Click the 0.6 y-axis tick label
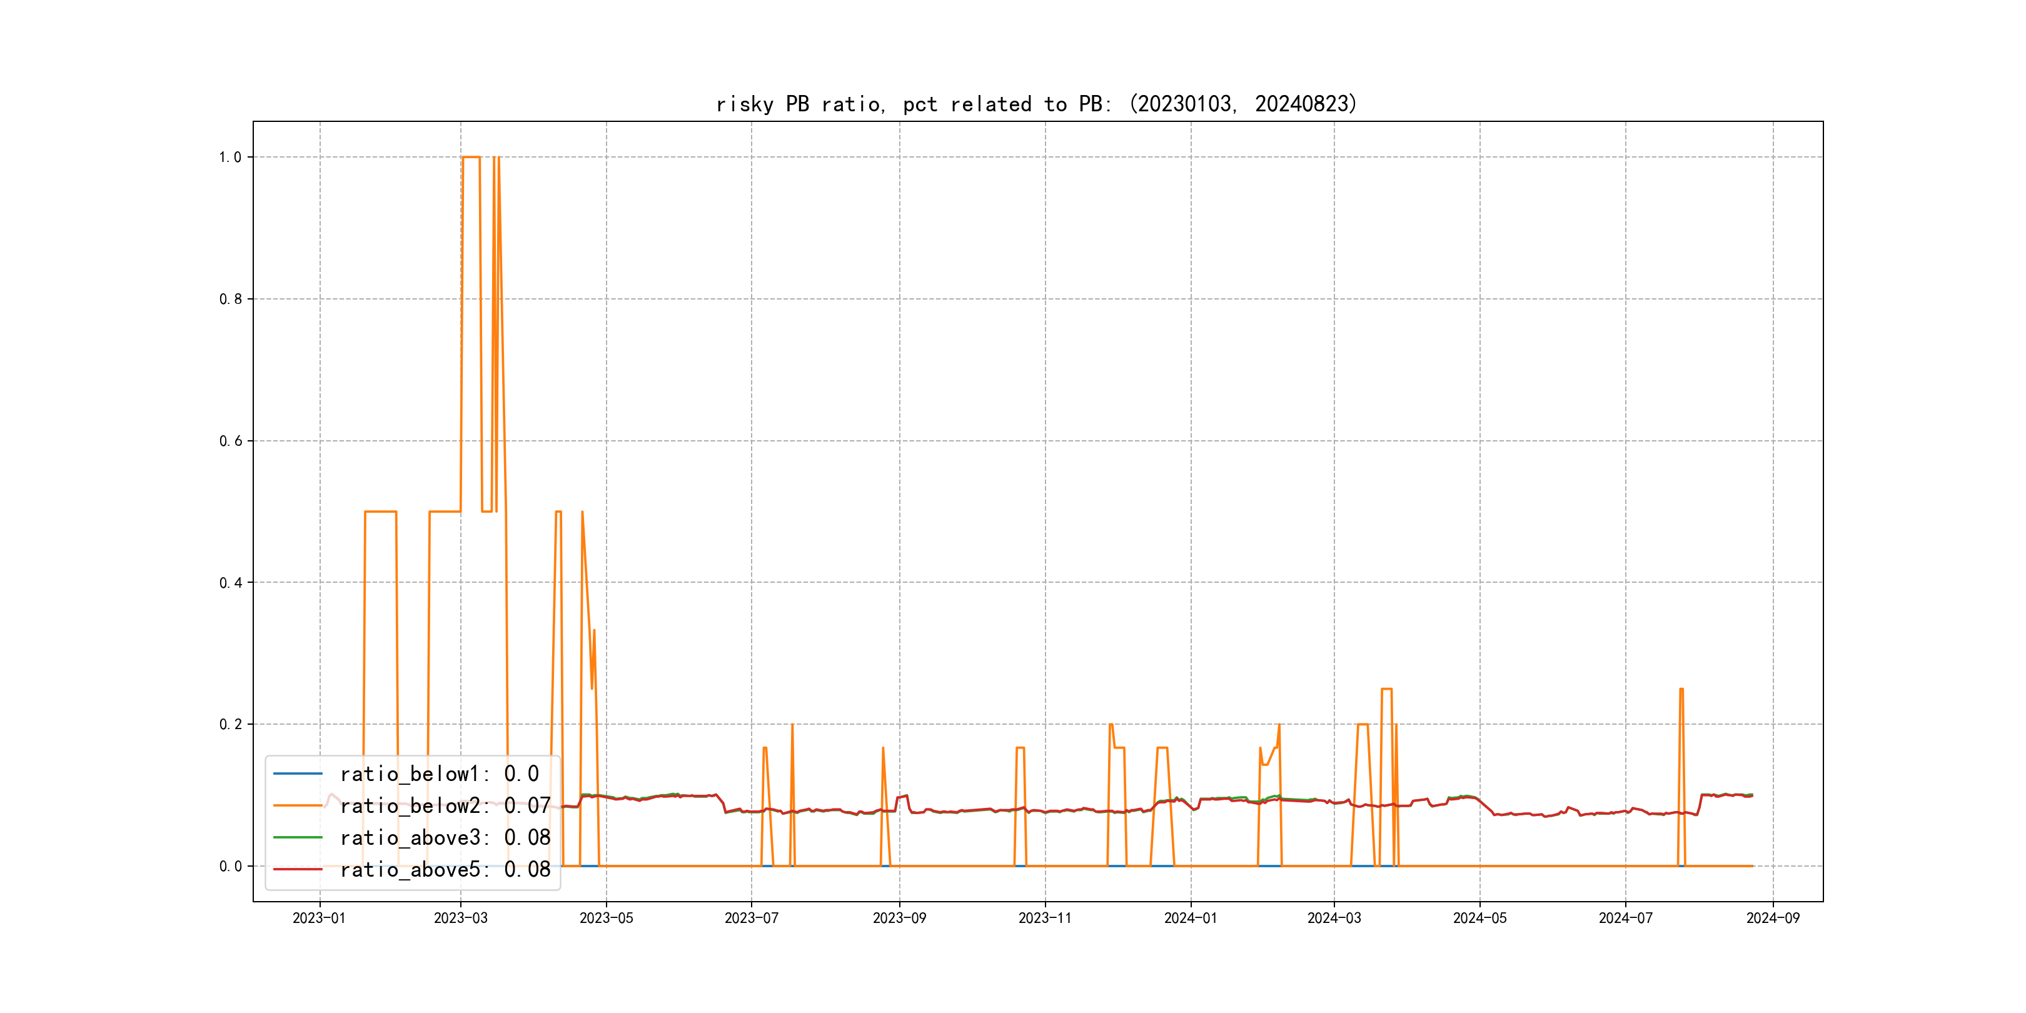This screenshot has width=2026, height=1013. (x=229, y=441)
